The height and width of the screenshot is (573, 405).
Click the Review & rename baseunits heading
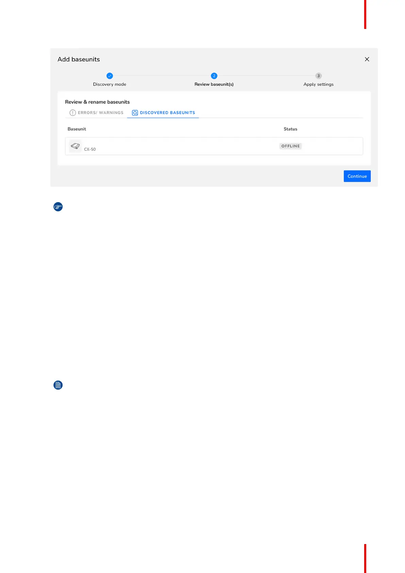pyautogui.click(x=97, y=102)
